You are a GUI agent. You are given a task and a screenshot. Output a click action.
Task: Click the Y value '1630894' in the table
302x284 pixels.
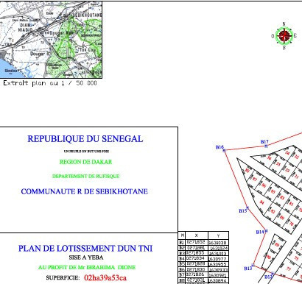(x=217, y=280)
